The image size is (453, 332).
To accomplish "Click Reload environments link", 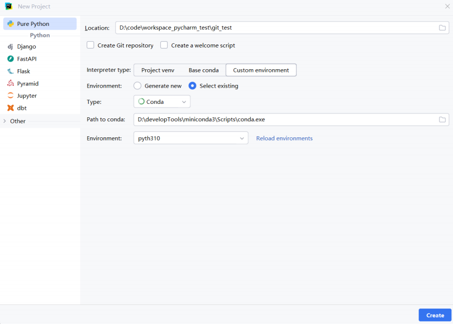I will 284,138.
